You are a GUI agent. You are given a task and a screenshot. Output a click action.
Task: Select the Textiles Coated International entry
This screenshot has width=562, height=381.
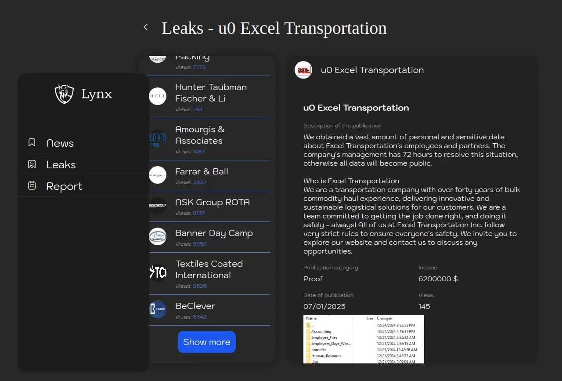pos(209,269)
